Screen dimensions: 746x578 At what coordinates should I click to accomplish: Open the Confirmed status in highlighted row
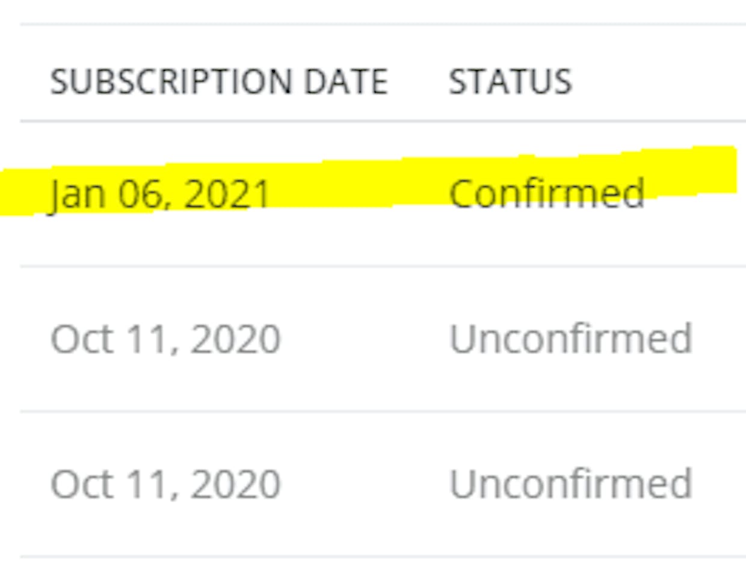(547, 194)
